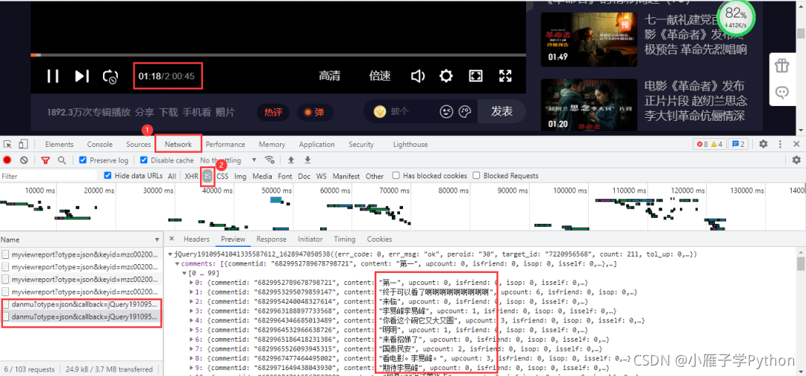Switch to the Lighthouse tab
Image resolution: width=806 pixels, height=376 pixels.
click(410, 144)
